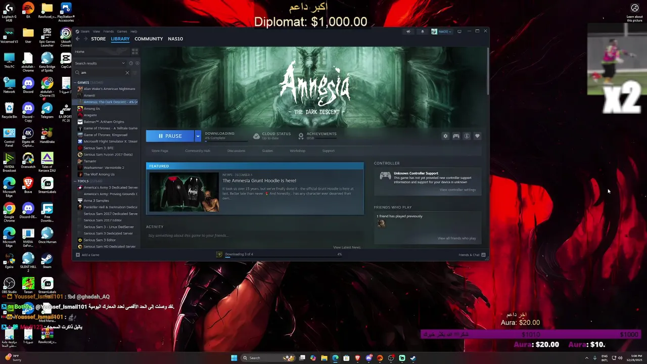This screenshot has width=647, height=364.
Task: Click the download progress bar under DOWNLOADING
Action: 226,141
